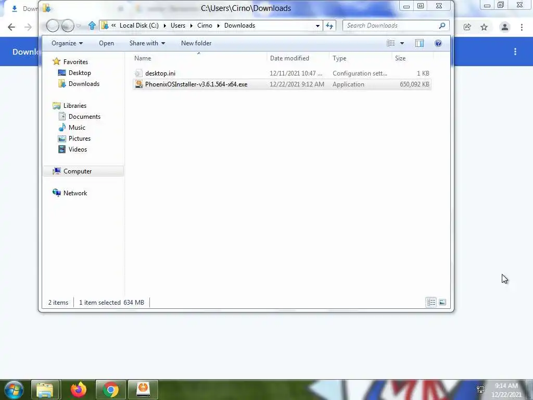Click the Configuration sett... type cell

point(360,73)
